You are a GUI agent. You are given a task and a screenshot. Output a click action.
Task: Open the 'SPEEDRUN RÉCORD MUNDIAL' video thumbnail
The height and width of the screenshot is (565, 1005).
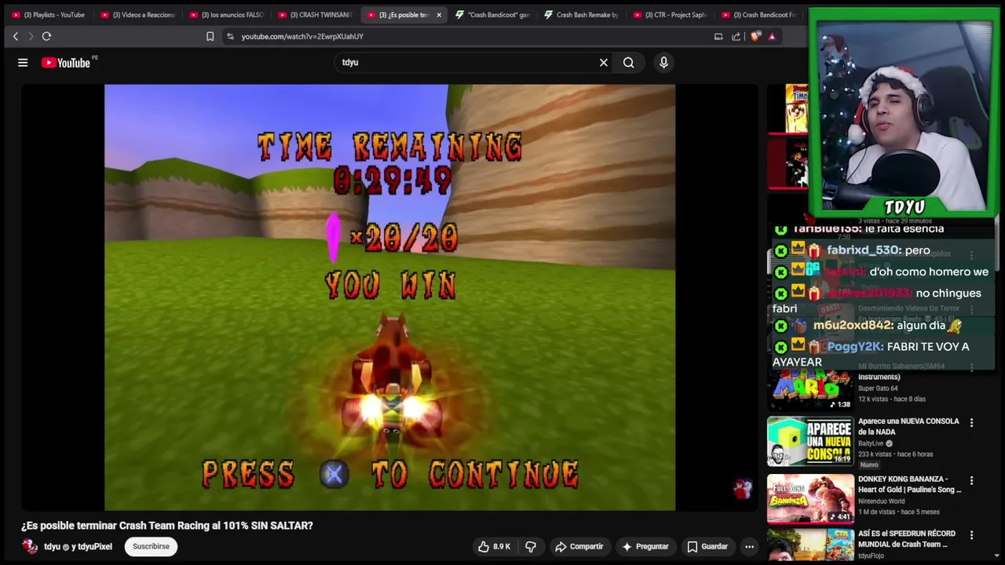point(810,546)
